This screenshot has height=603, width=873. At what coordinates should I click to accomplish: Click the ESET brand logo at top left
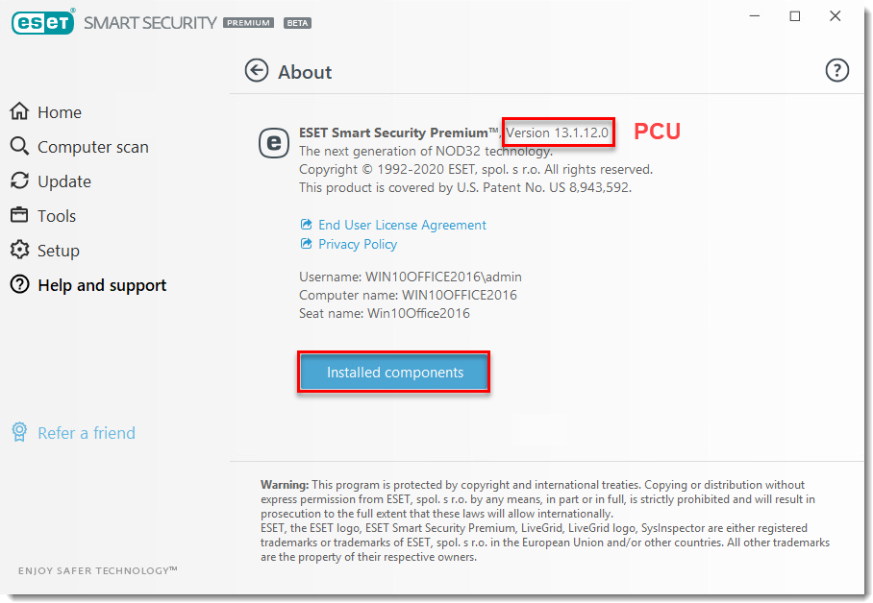42,21
